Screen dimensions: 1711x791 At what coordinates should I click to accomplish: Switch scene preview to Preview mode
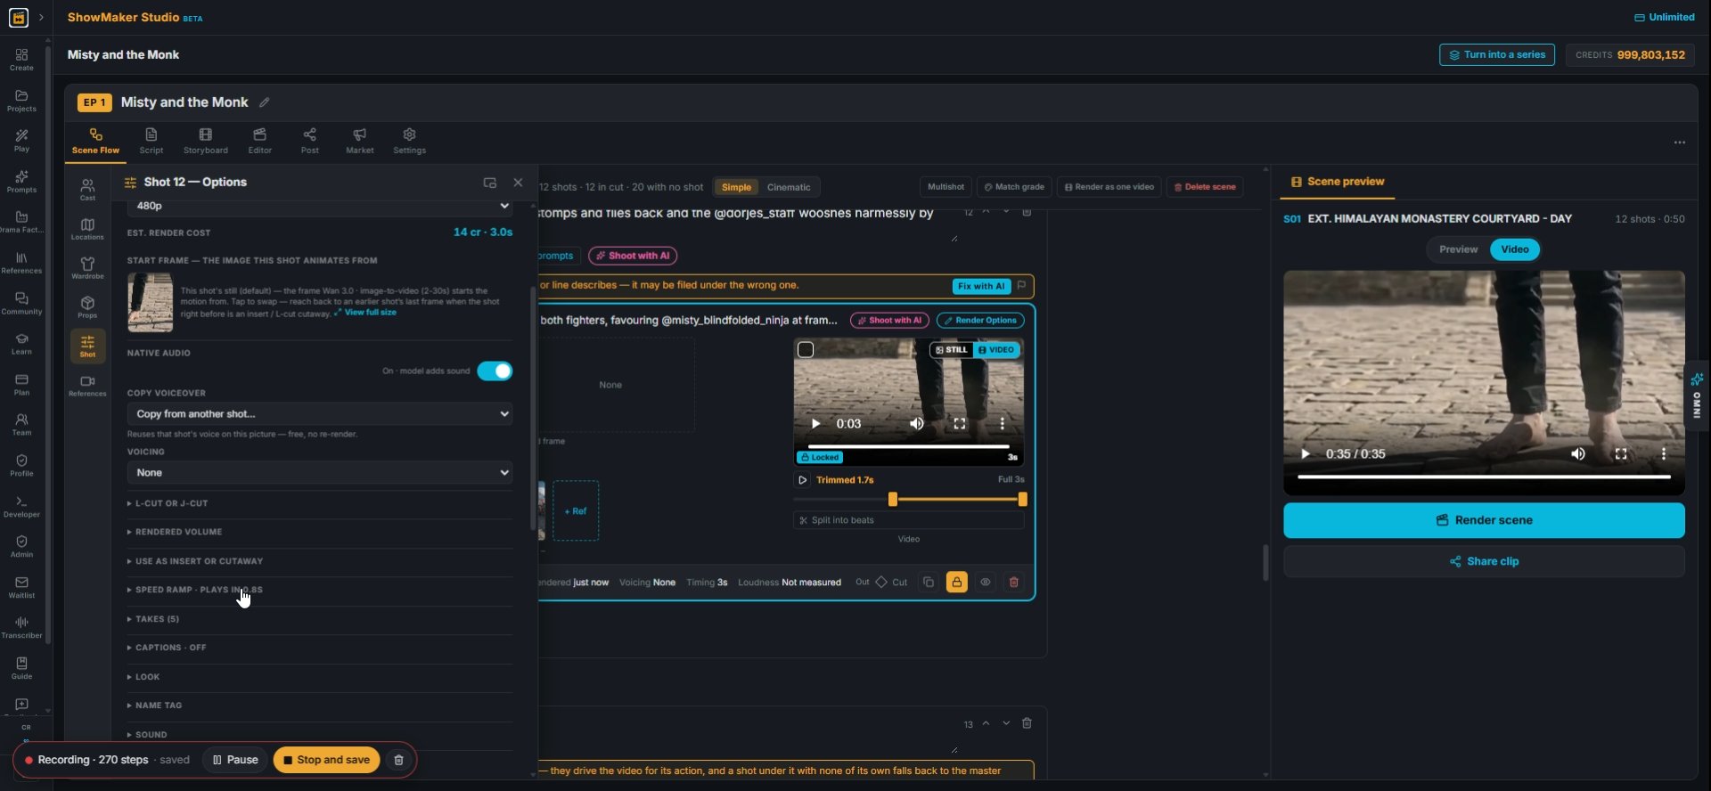[x=1458, y=249]
